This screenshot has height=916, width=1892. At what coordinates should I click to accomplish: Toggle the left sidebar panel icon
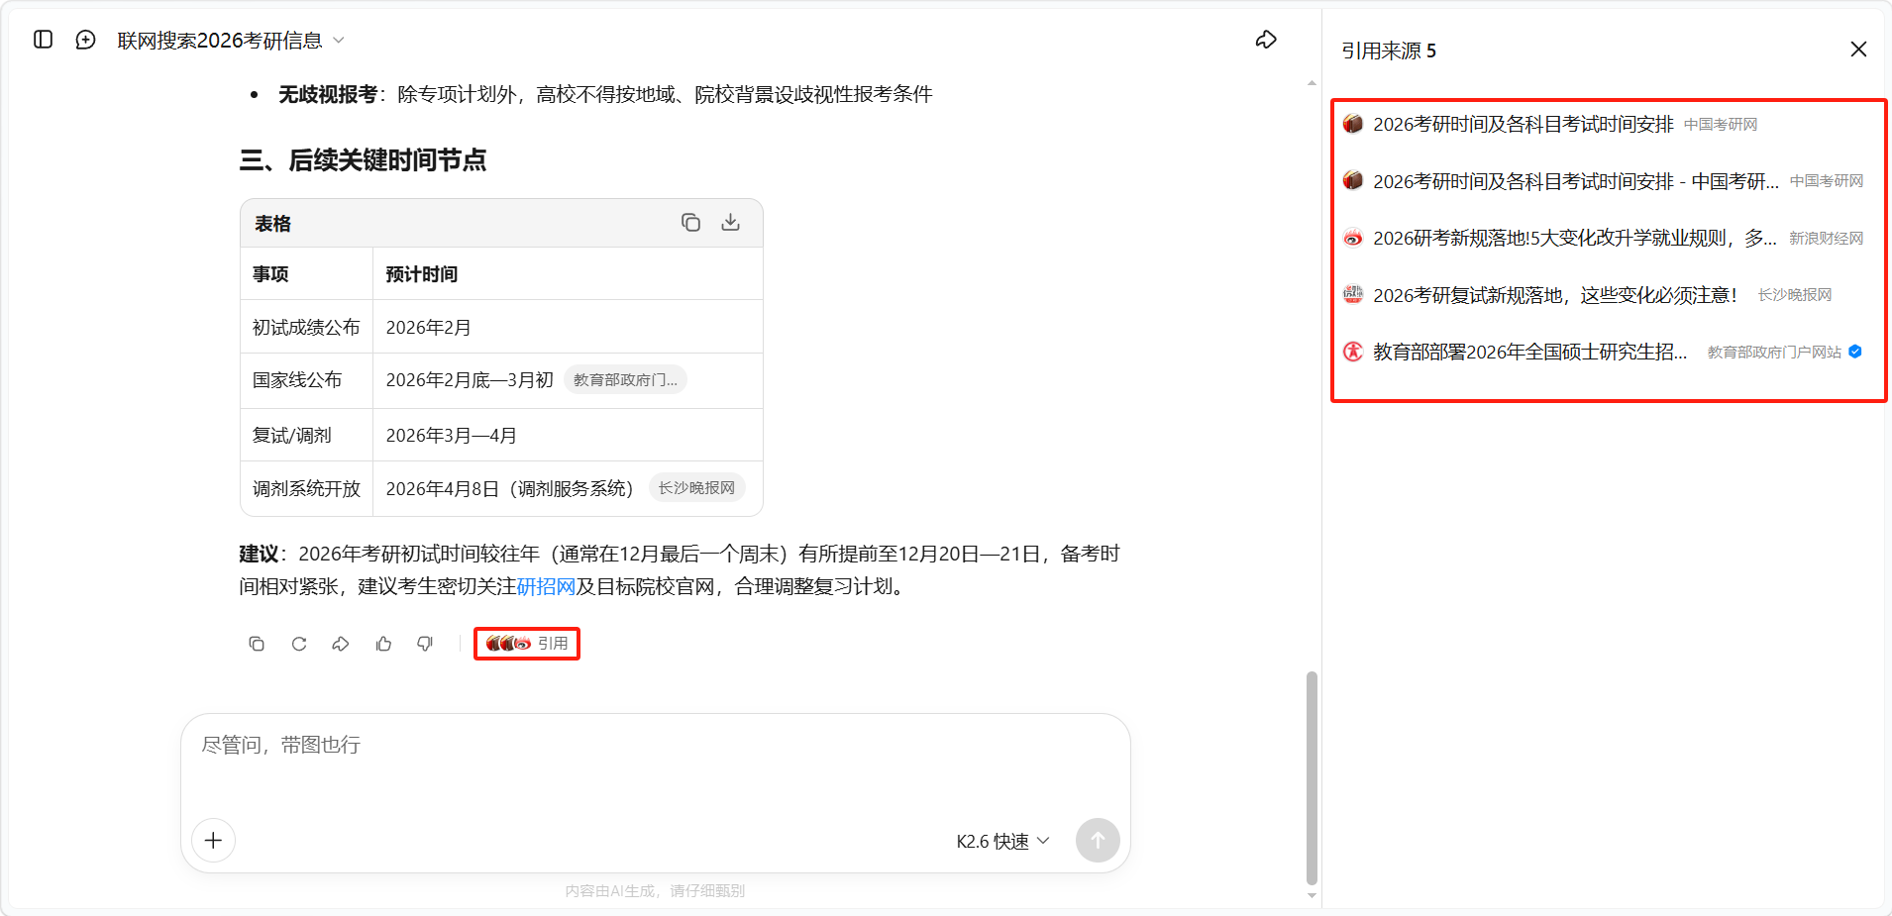click(43, 40)
